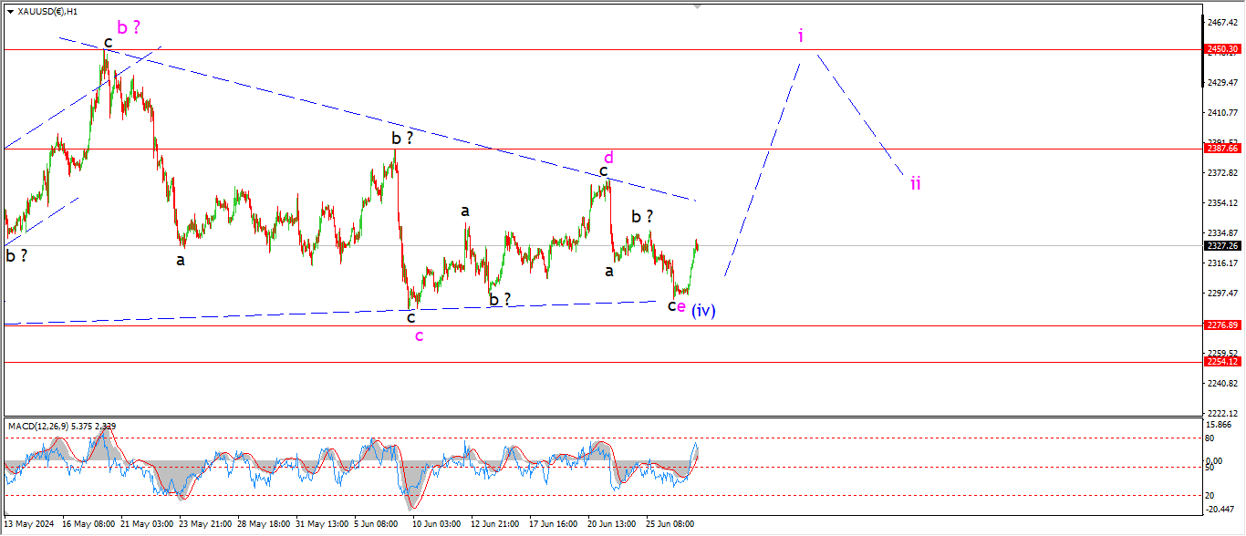This screenshot has height=536, width=1246.
Task: Click the magenta 'c' label below the low
Action: 419,335
